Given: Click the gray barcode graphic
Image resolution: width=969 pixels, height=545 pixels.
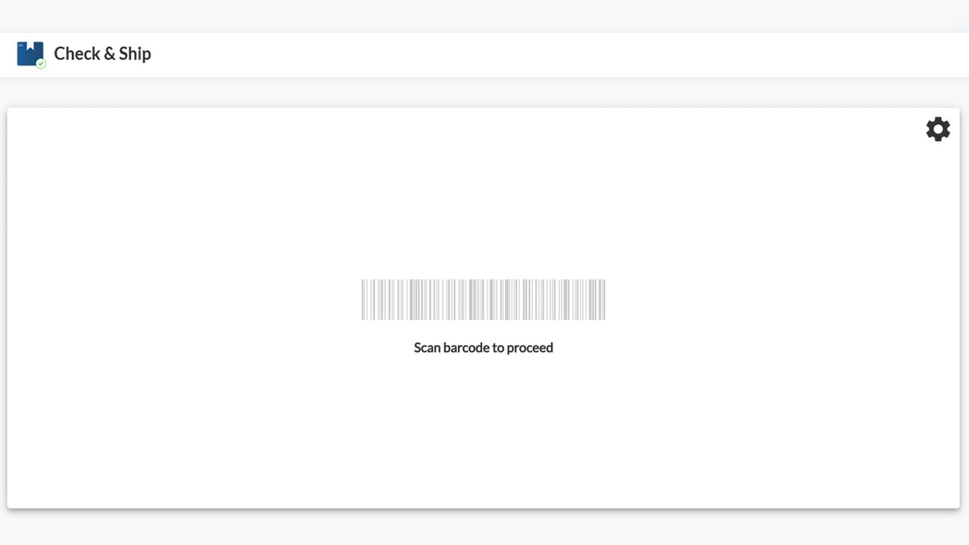Looking at the screenshot, I should [483, 299].
